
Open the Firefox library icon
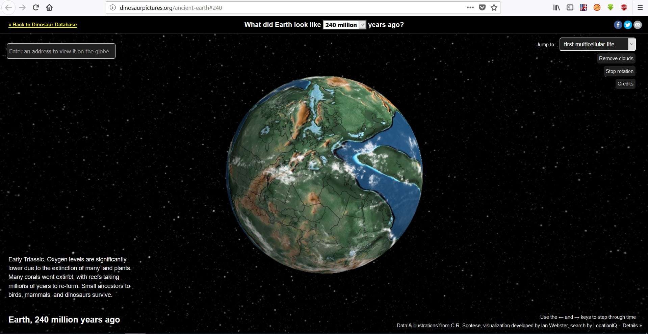tap(556, 7)
